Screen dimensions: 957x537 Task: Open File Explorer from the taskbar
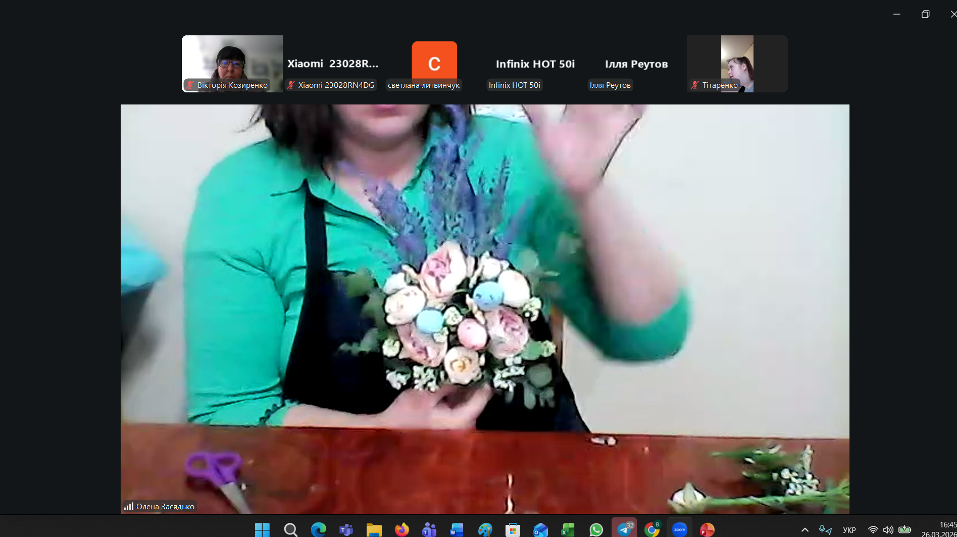pos(374,529)
